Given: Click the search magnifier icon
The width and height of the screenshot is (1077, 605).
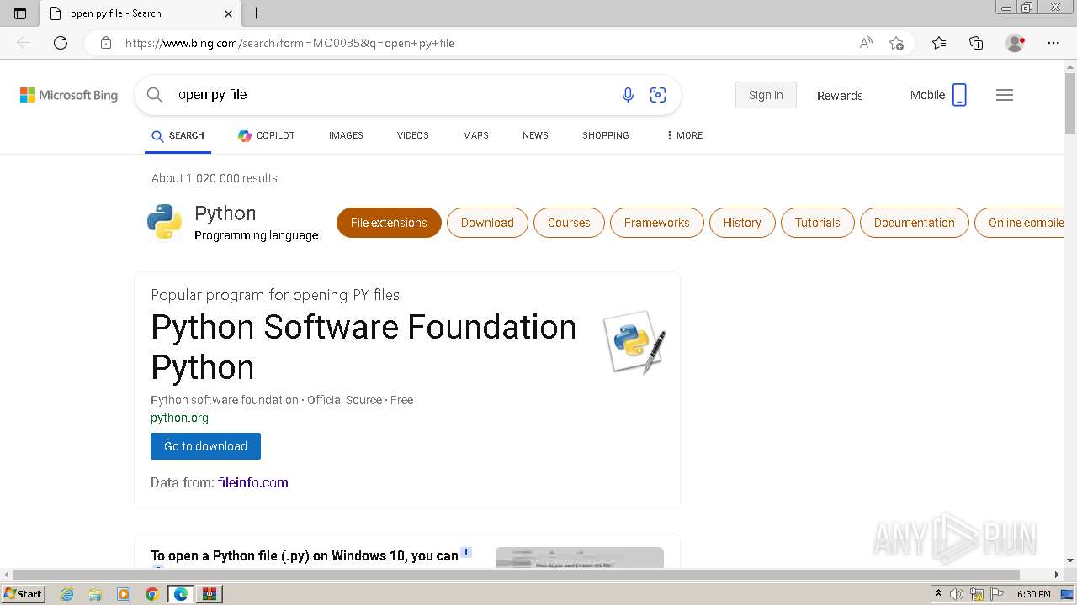Looking at the screenshot, I should pos(155,95).
